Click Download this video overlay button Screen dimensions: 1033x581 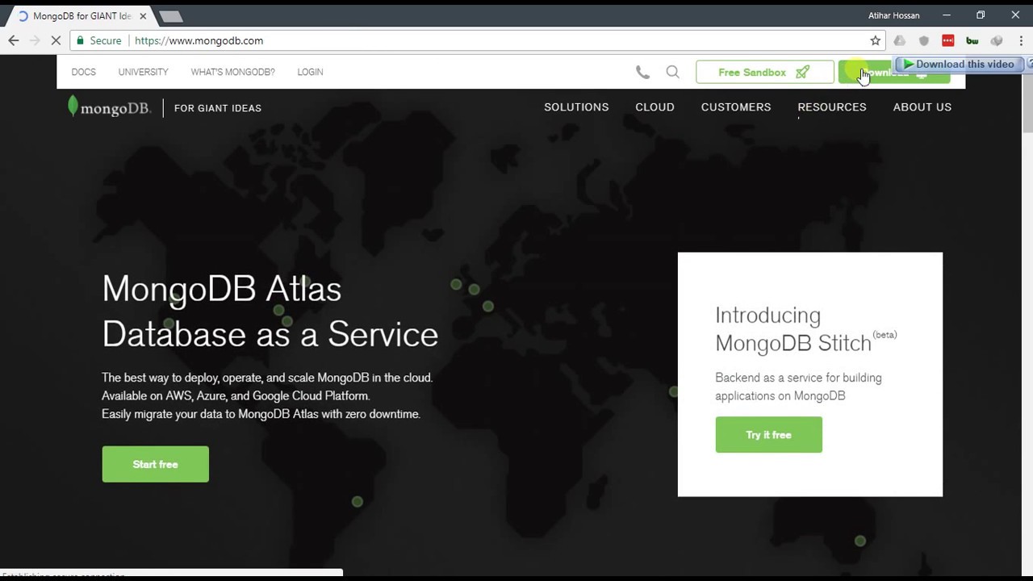pos(959,64)
